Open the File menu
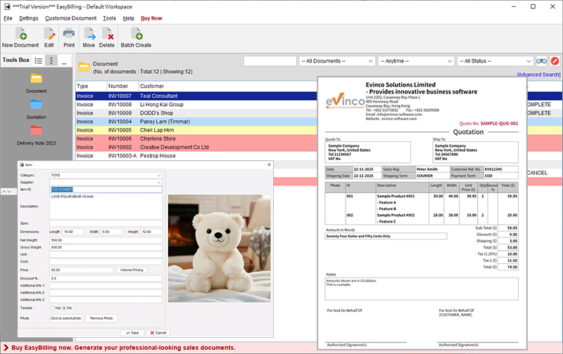 [x=8, y=18]
